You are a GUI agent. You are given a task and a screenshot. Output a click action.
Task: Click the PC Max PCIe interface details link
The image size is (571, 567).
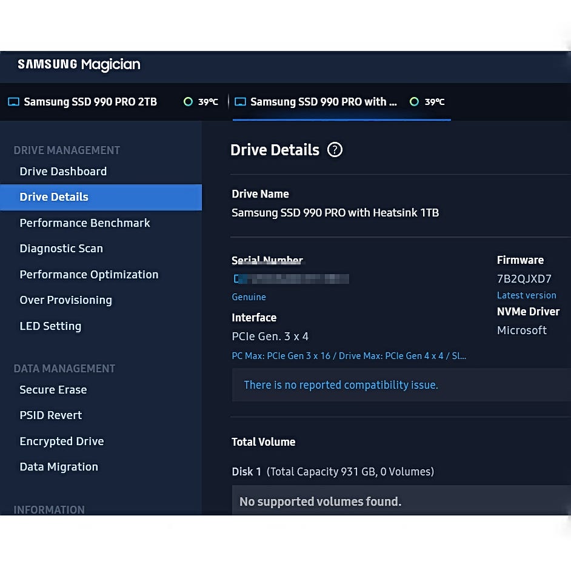(x=349, y=356)
